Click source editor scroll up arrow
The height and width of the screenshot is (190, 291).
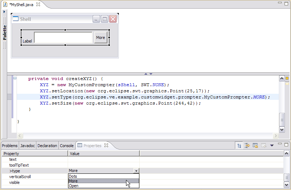point(282,79)
